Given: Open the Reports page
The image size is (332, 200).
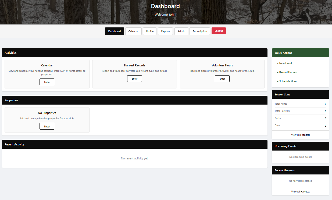Looking at the screenshot, I should click(165, 31).
